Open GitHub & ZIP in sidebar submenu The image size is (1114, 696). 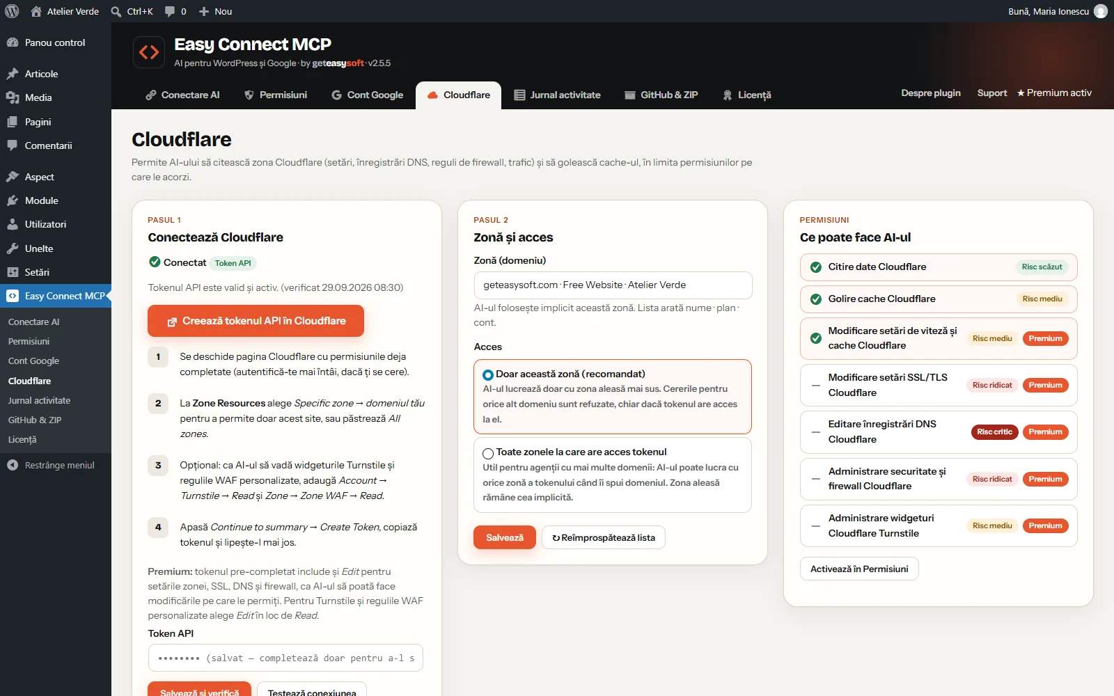[35, 420]
